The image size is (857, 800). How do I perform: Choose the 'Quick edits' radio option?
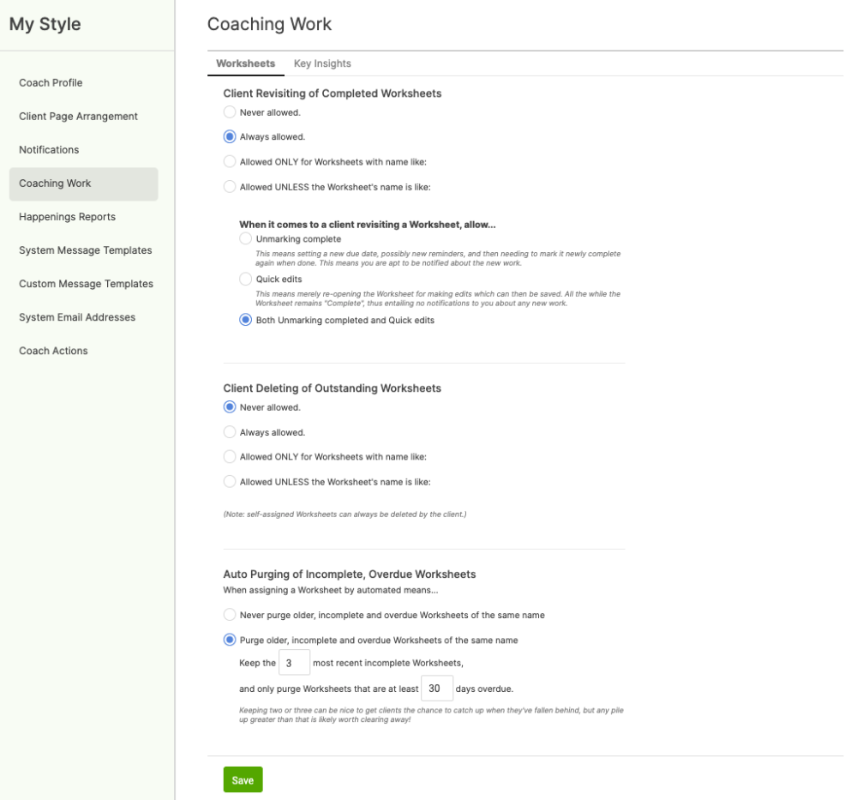point(246,280)
